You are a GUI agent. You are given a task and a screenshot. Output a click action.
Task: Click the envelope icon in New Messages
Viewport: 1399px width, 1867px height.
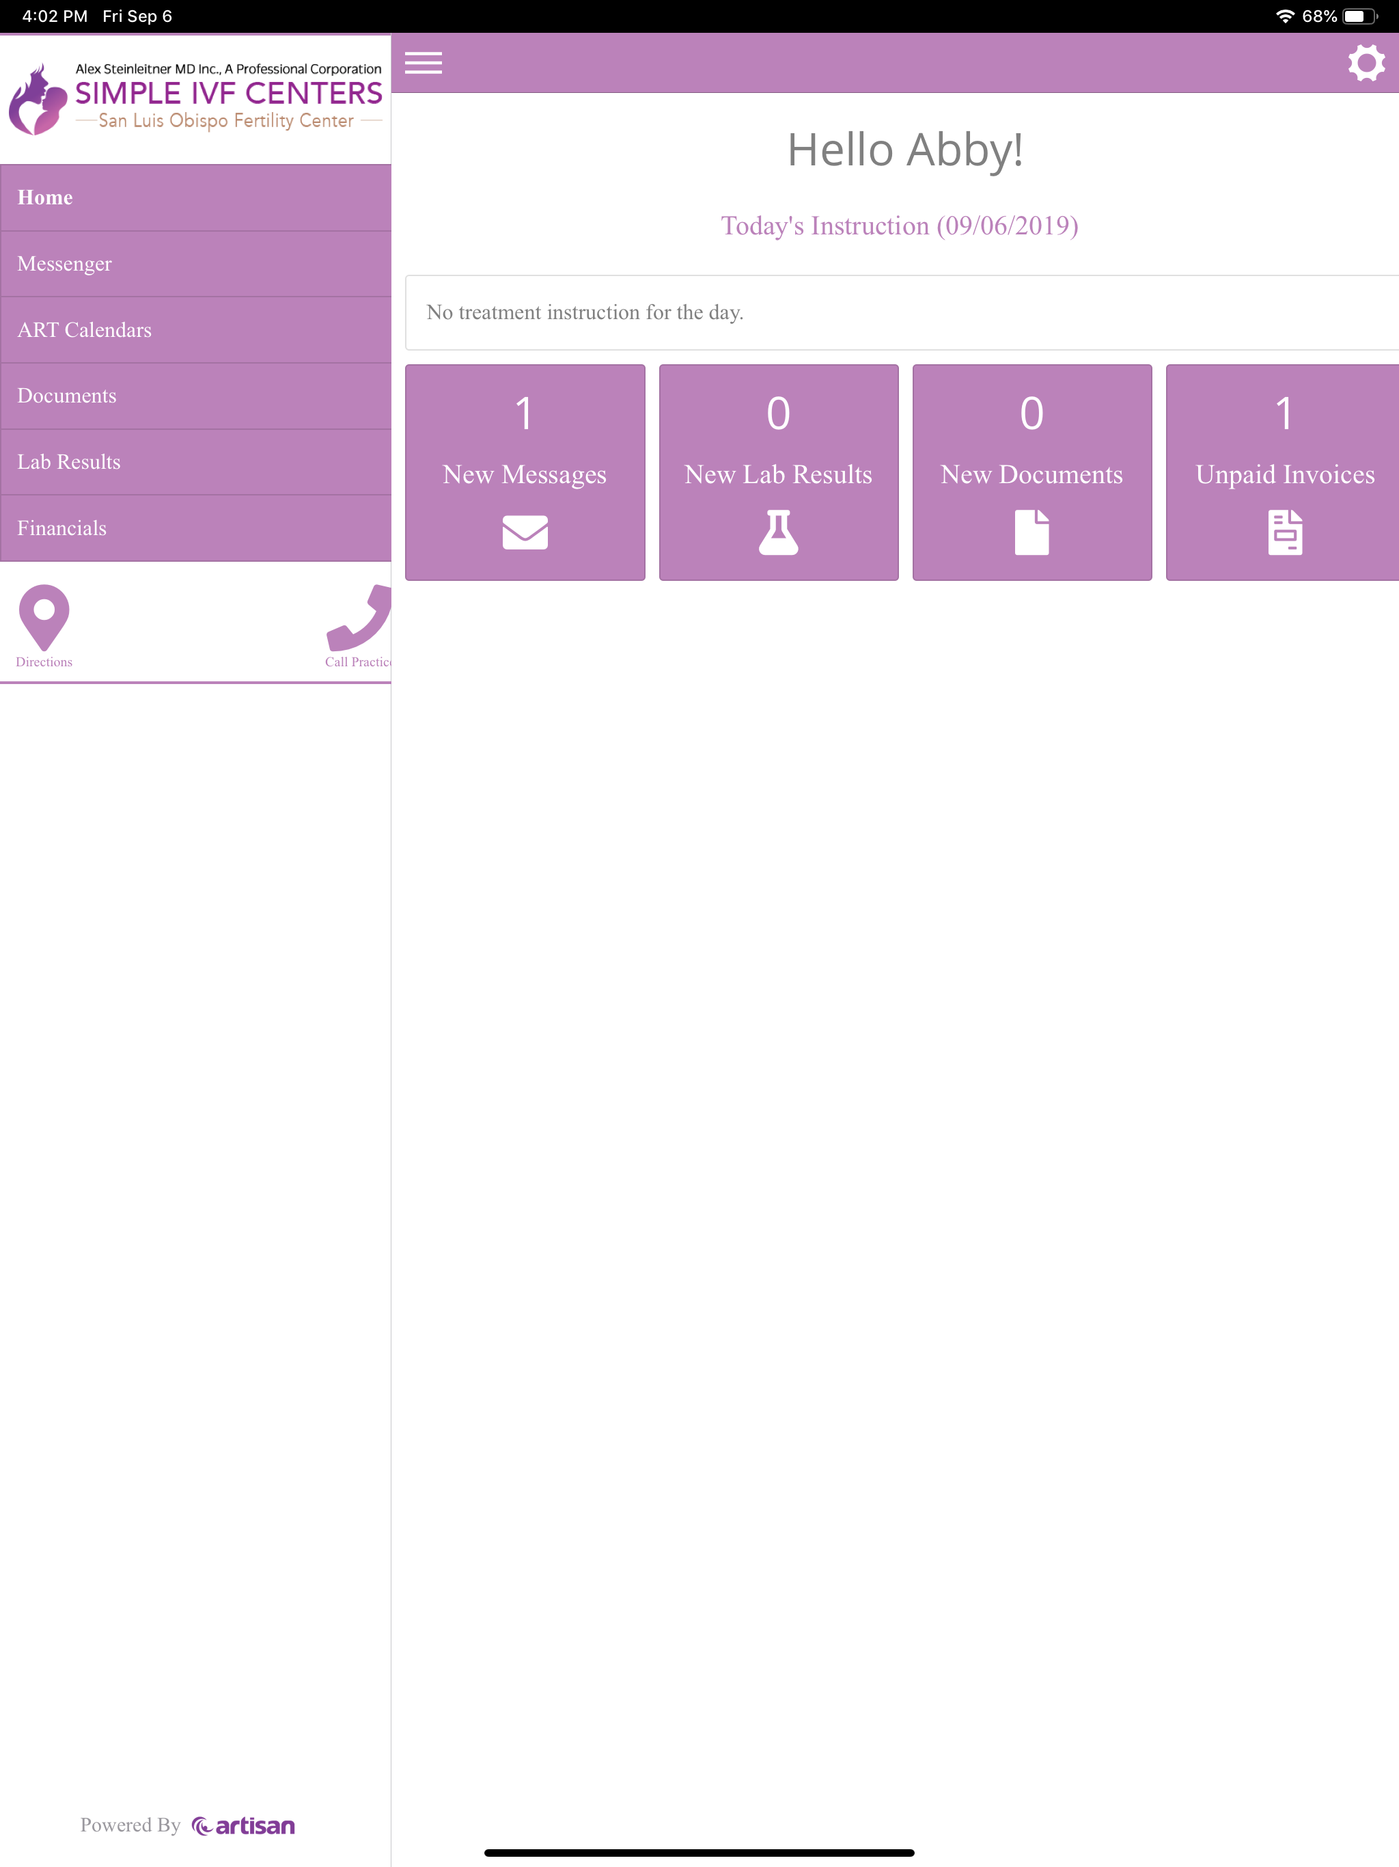pyautogui.click(x=525, y=532)
